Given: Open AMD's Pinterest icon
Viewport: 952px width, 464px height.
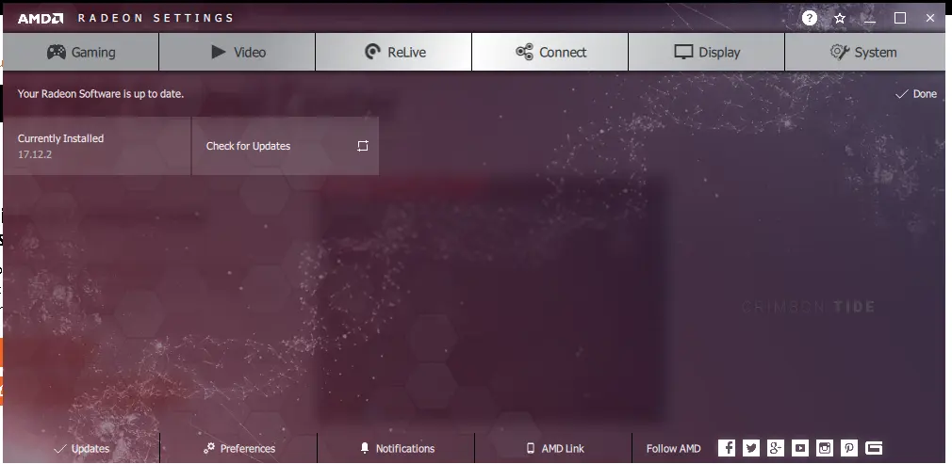Looking at the screenshot, I should tap(848, 448).
